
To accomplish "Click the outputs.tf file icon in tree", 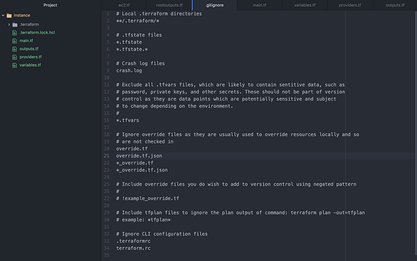I will point(15,49).
